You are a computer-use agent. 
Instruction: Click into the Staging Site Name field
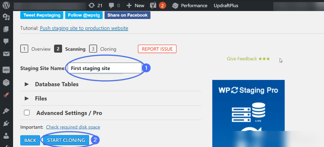[105, 68]
